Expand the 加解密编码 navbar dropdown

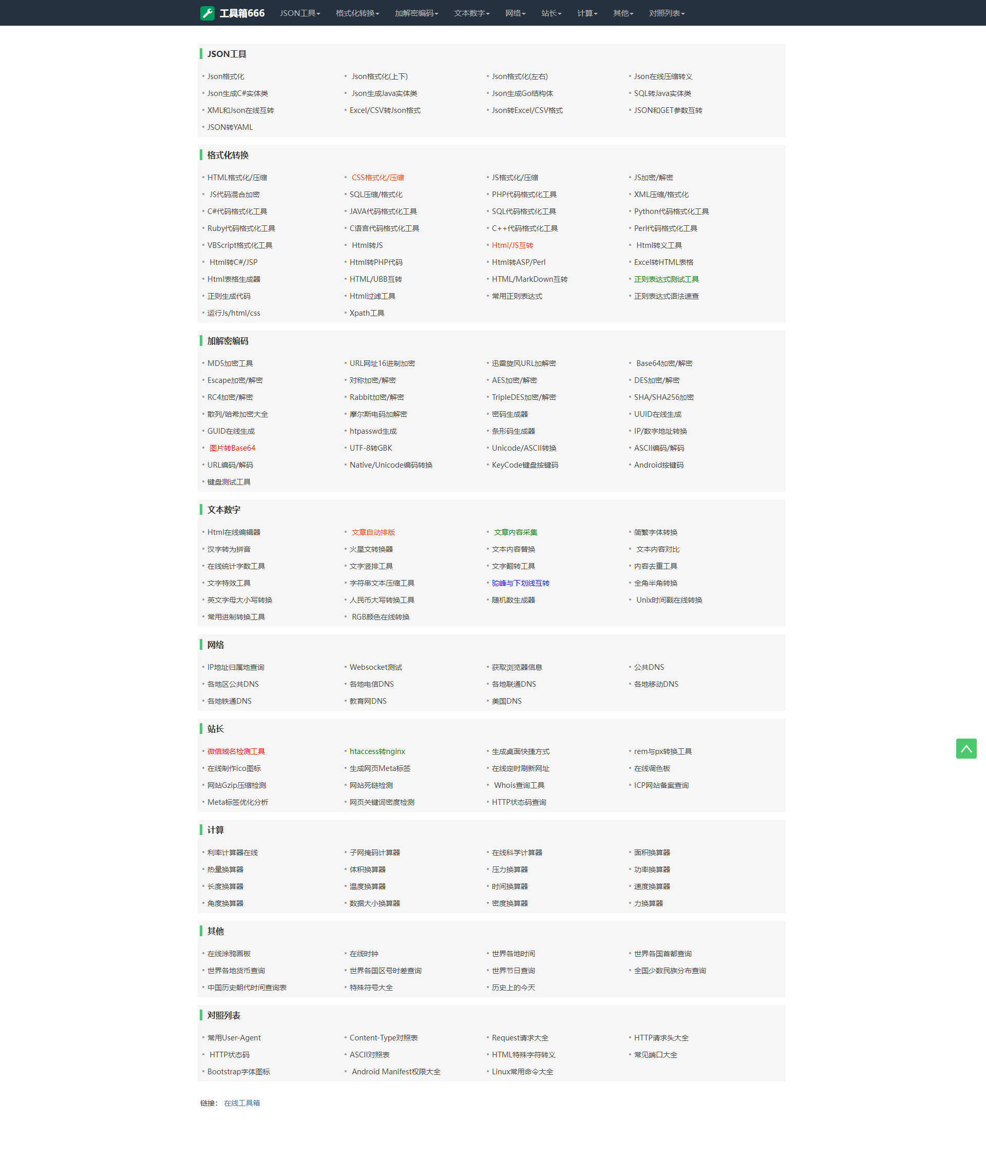point(416,13)
